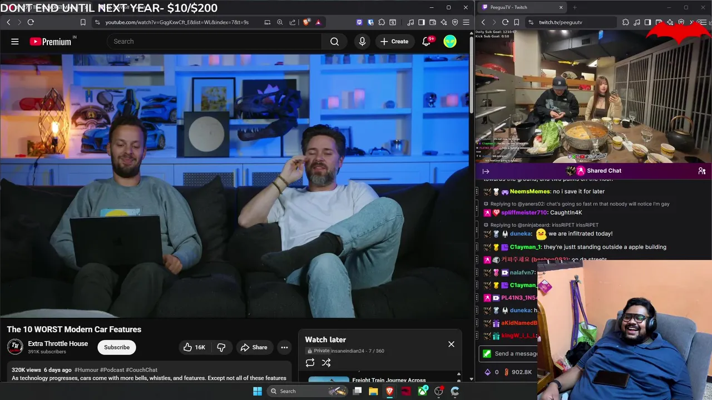Screen dimensions: 712x400
Task: Open media controls music note in YouTube window
Action: click(x=411, y=22)
